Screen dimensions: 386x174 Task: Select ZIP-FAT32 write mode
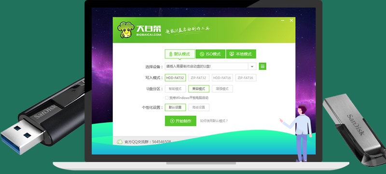tap(199, 78)
